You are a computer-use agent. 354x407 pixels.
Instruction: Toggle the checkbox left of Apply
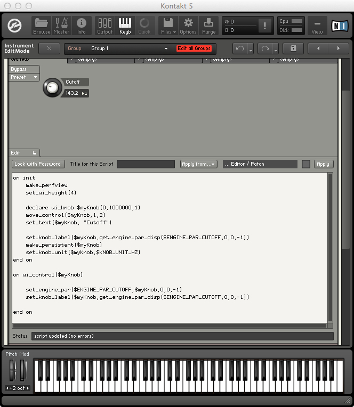point(306,164)
